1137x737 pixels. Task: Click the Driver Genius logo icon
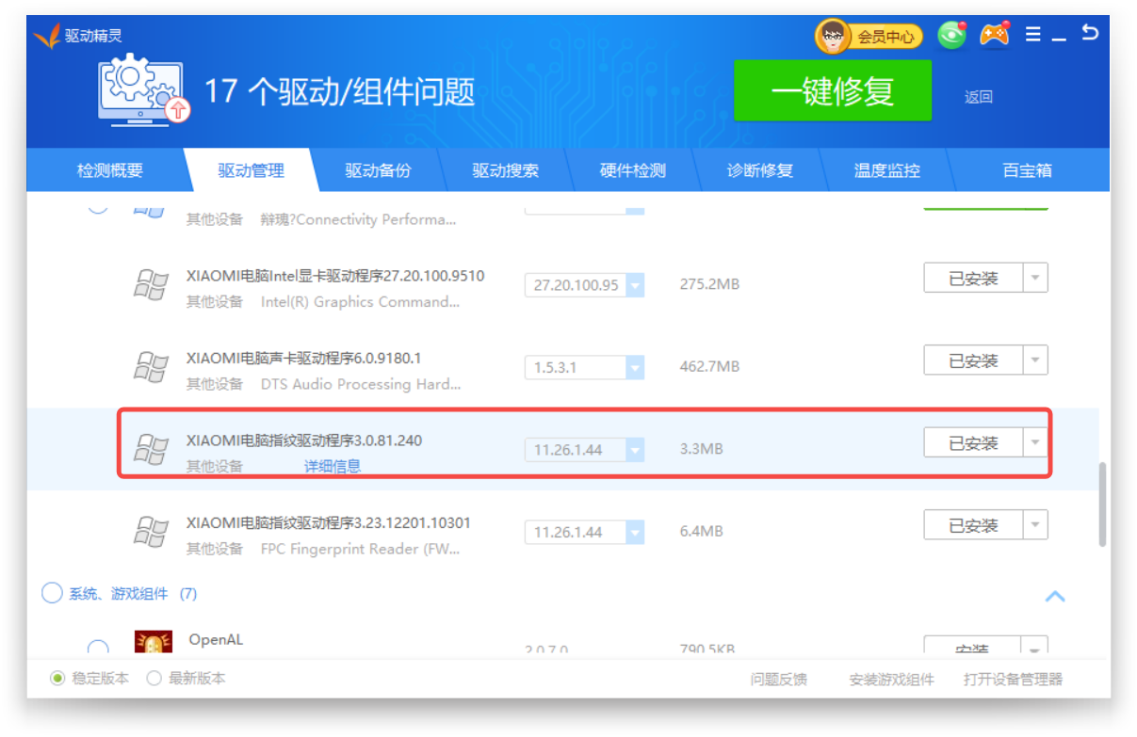click(46, 37)
